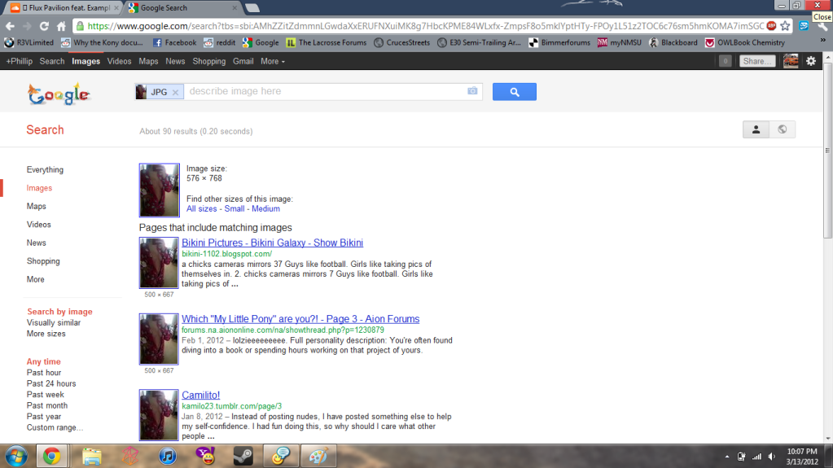Open a new browser tab
833x468 pixels.
252,8
